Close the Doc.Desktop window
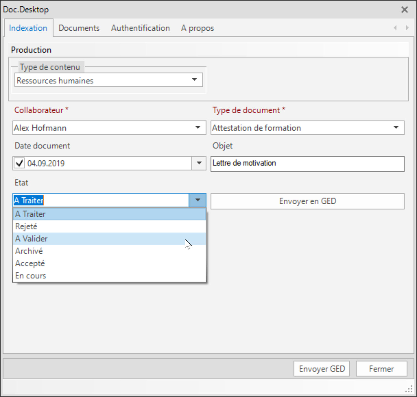417x397 pixels. (404, 10)
